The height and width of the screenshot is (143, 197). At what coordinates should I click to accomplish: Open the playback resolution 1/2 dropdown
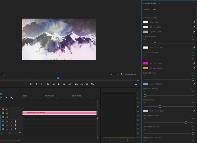point(114,74)
